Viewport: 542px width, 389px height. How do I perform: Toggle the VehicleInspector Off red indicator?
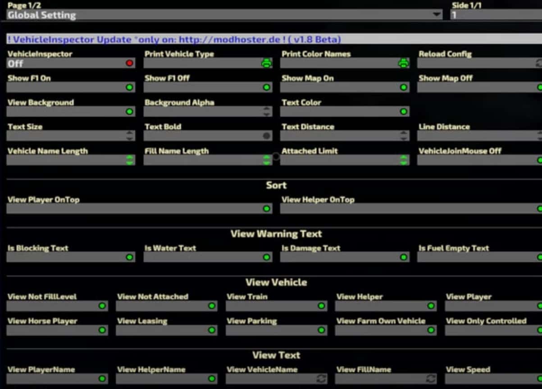[130, 64]
